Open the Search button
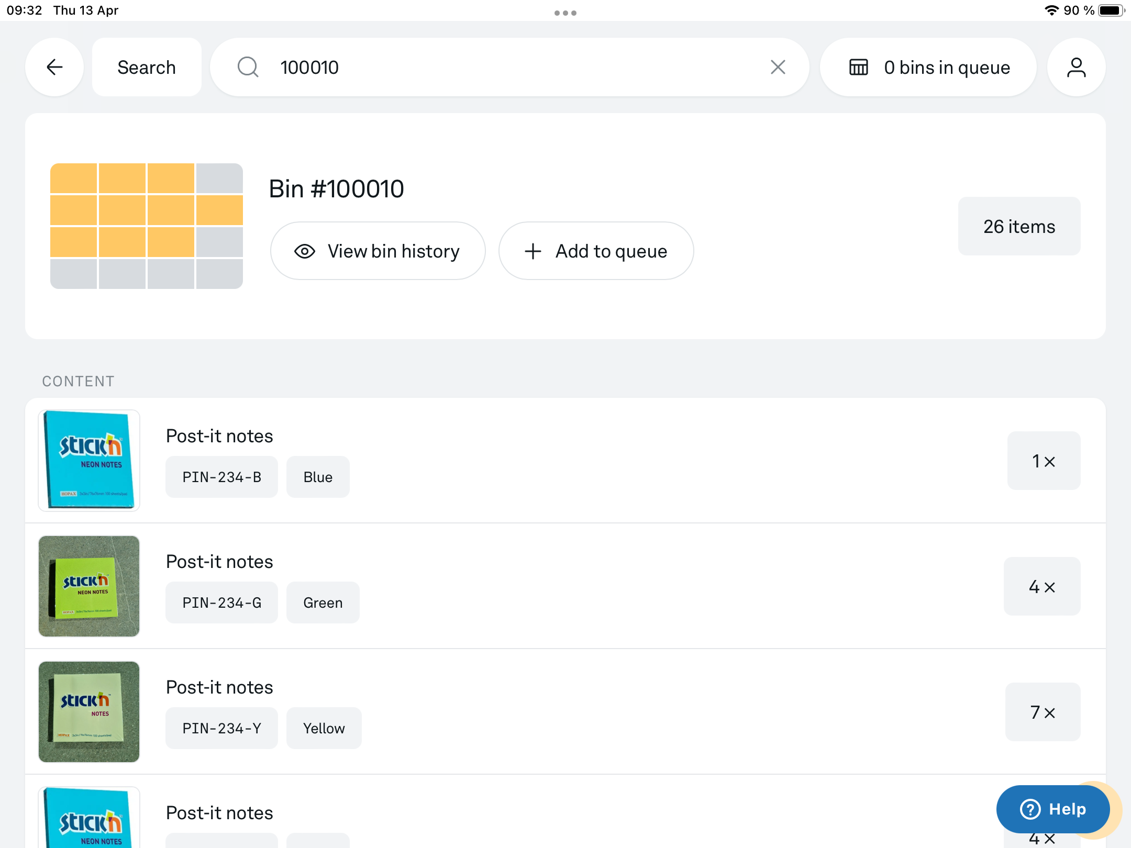Screen dimensions: 1131x848 pos(147,67)
